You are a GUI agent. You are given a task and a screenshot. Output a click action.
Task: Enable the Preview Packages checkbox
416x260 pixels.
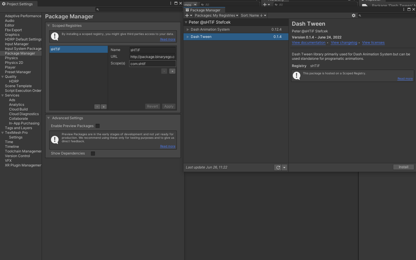pyautogui.click(x=98, y=126)
